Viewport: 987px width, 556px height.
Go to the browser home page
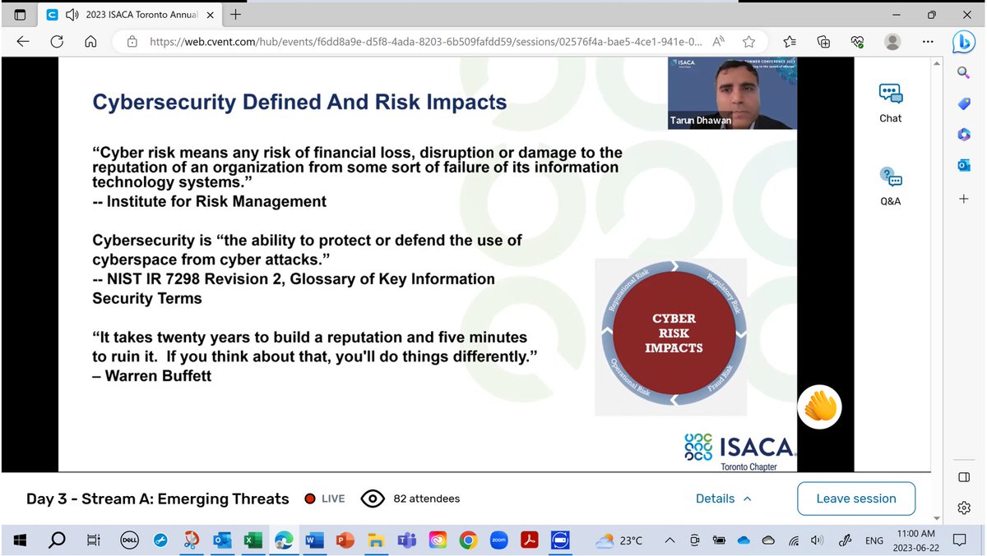tap(91, 41)
